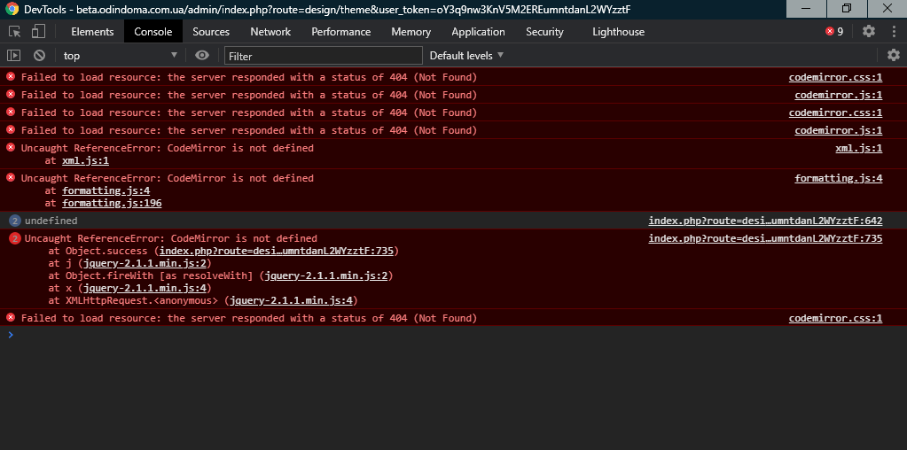Open the Sources tab

click(211, 31)
